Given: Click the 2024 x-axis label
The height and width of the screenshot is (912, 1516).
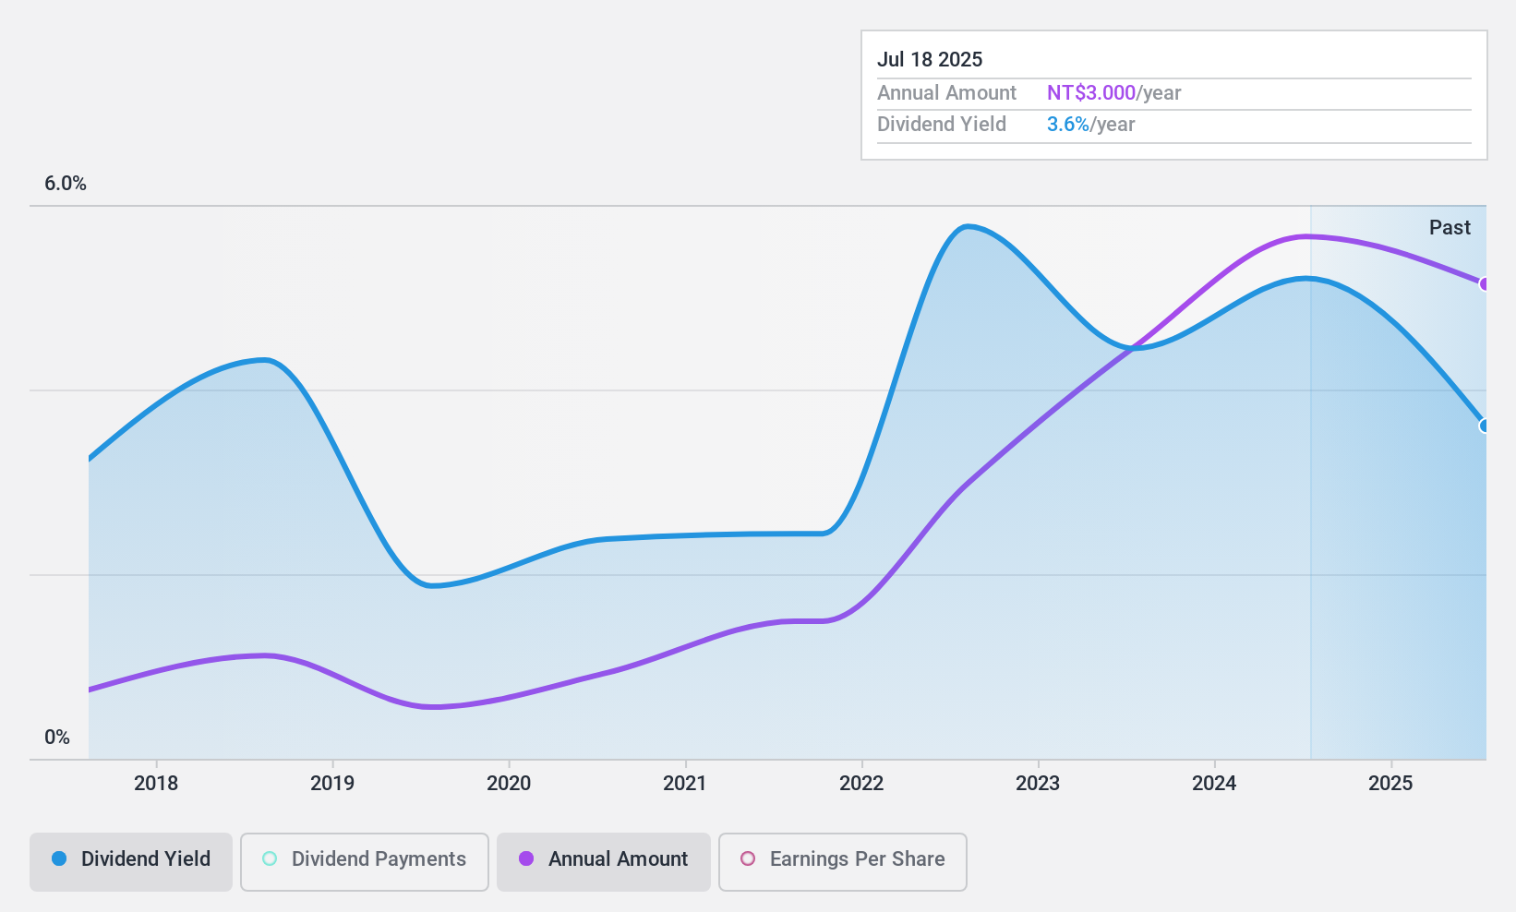Looking at the screenshot, I should (1214, 784).
